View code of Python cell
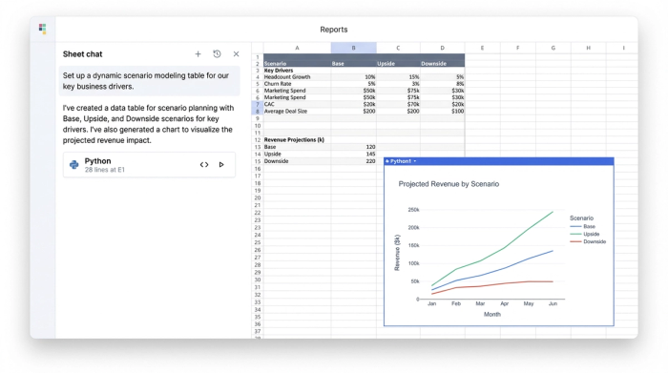Image resolution: width=668 pixels, height=373 pixels. pyautogui.click(x=204, y=165)
